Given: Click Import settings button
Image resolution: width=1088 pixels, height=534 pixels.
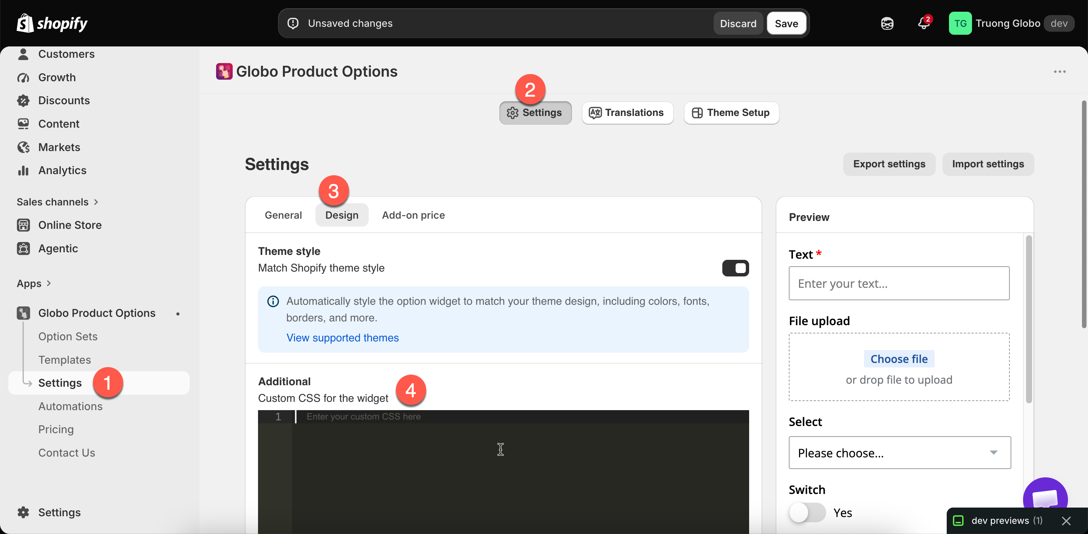Looking at the screenshot, I should (988, 164).
